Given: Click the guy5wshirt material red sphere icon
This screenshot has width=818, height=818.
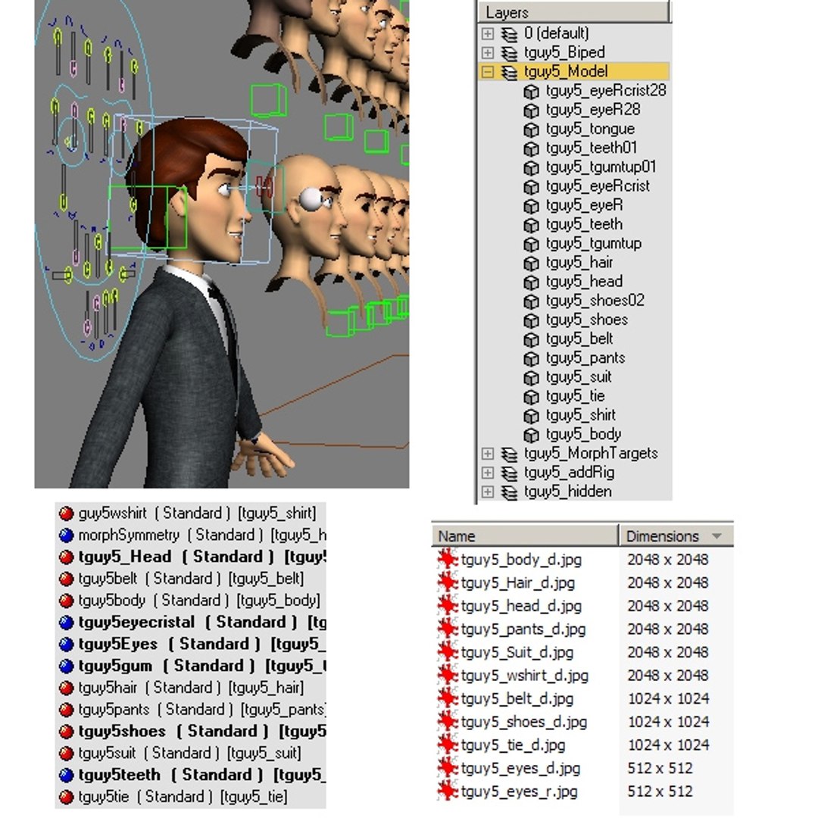Looking at the screenshot, I should coord(66,514).
